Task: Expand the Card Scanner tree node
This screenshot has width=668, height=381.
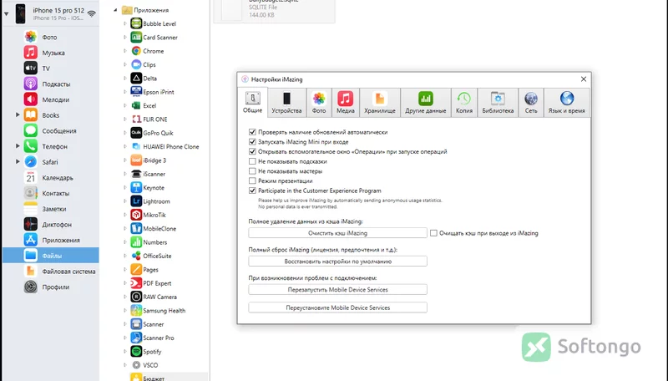Action: coord(124,38)
